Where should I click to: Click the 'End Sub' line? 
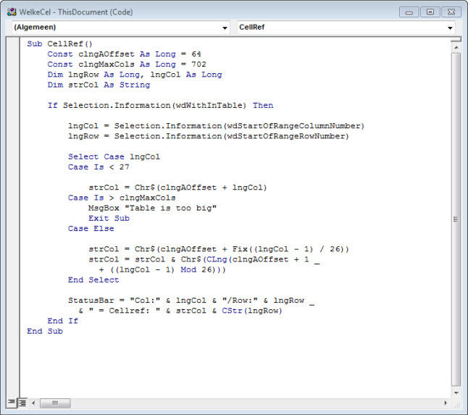(x=45, y=332)
